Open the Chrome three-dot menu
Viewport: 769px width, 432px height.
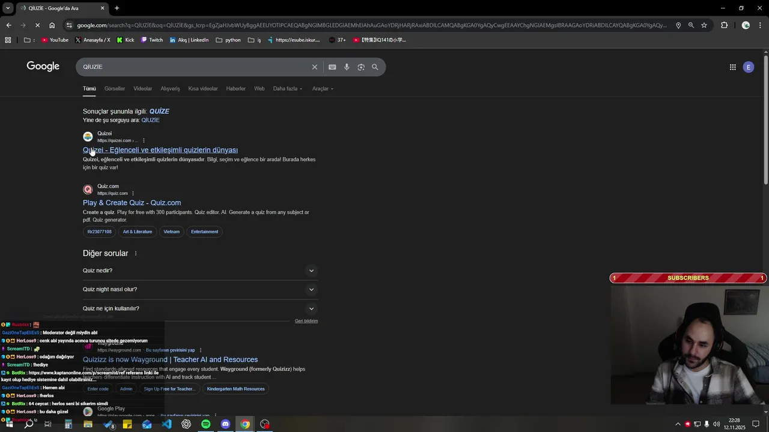click(x=760, y=25)
